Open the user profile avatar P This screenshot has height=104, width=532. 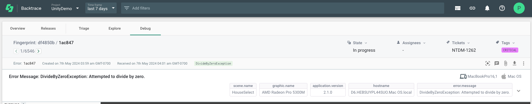coord(519,8)
